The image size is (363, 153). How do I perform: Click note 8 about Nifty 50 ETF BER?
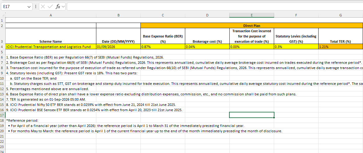(91, 105)
